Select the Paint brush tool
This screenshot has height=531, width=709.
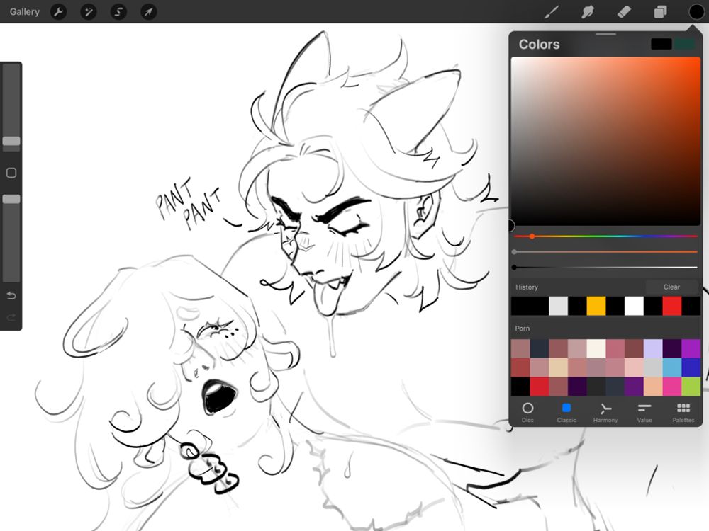click(x=551, y=12)
